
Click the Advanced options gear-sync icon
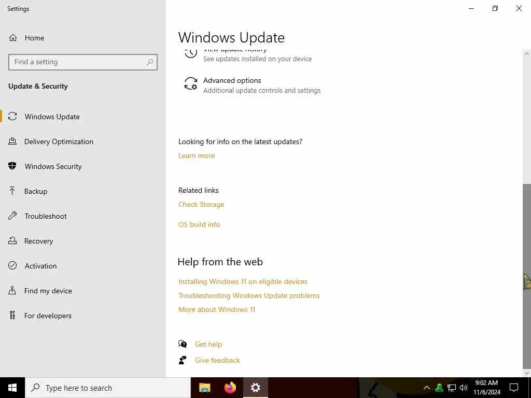pyautogui.click(x=191, y=83)
